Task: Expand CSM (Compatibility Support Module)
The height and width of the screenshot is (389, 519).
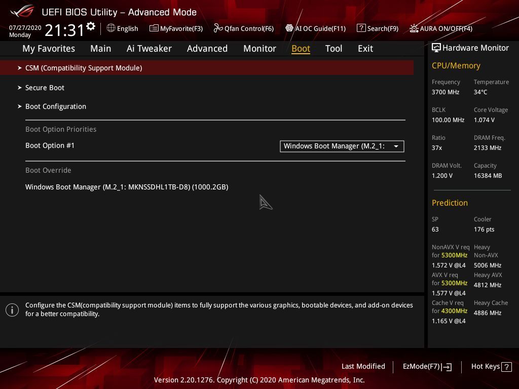Action: click(207, 68)
